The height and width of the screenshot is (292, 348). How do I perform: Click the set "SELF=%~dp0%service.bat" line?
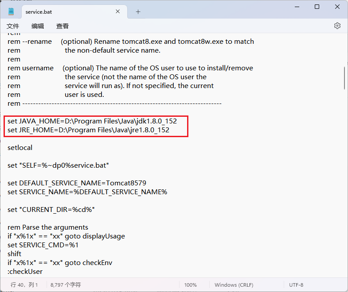click(58, 165)
